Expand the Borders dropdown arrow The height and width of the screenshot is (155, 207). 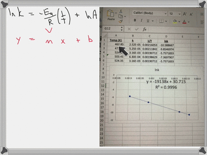(166, 21)
